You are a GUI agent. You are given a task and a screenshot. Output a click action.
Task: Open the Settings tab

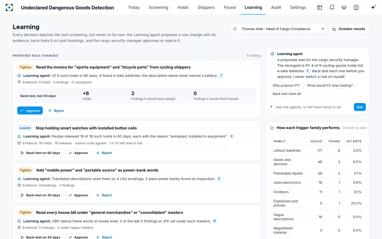point(298,7)
